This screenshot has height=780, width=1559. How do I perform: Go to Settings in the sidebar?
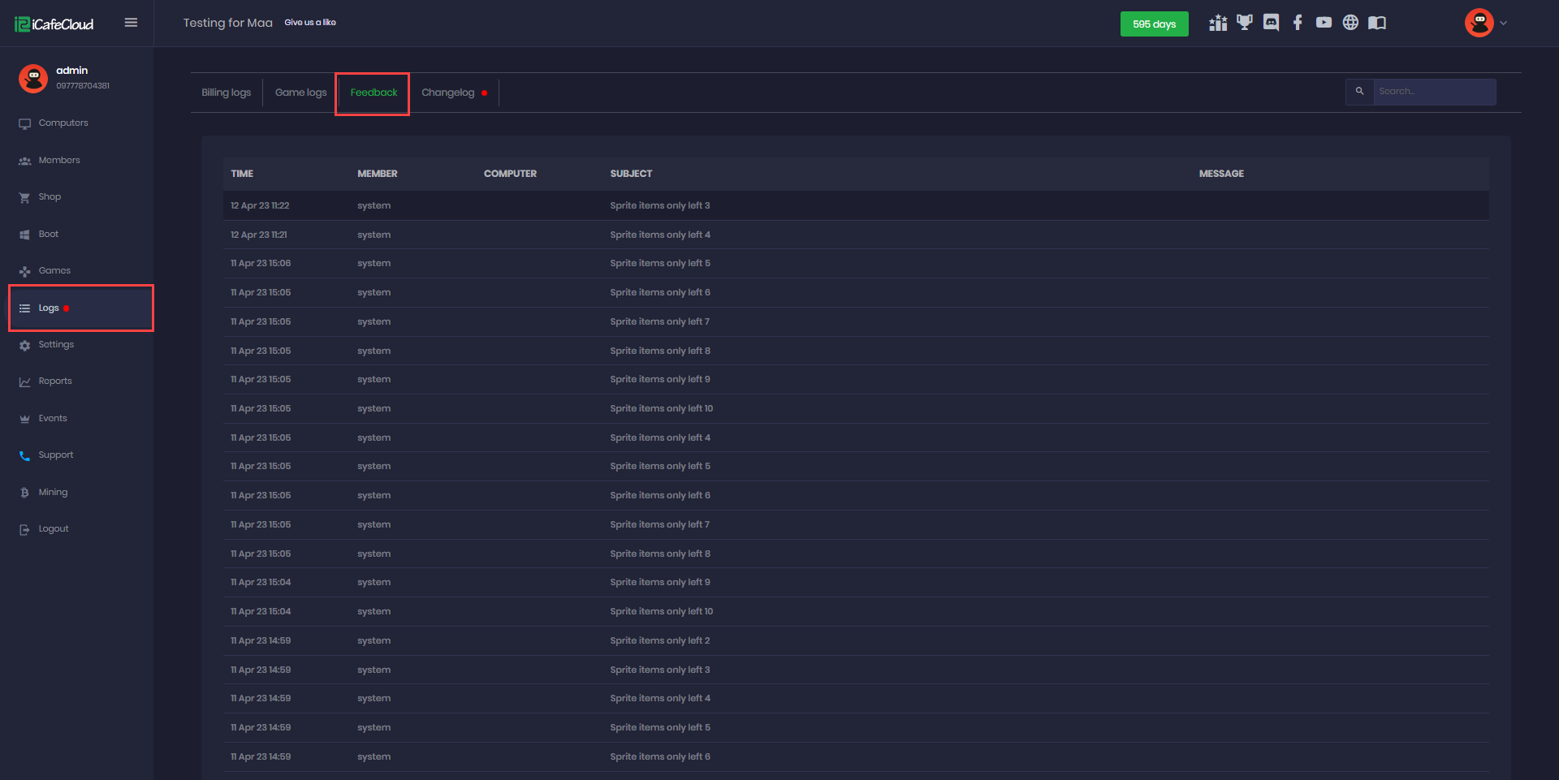(56, 345)
